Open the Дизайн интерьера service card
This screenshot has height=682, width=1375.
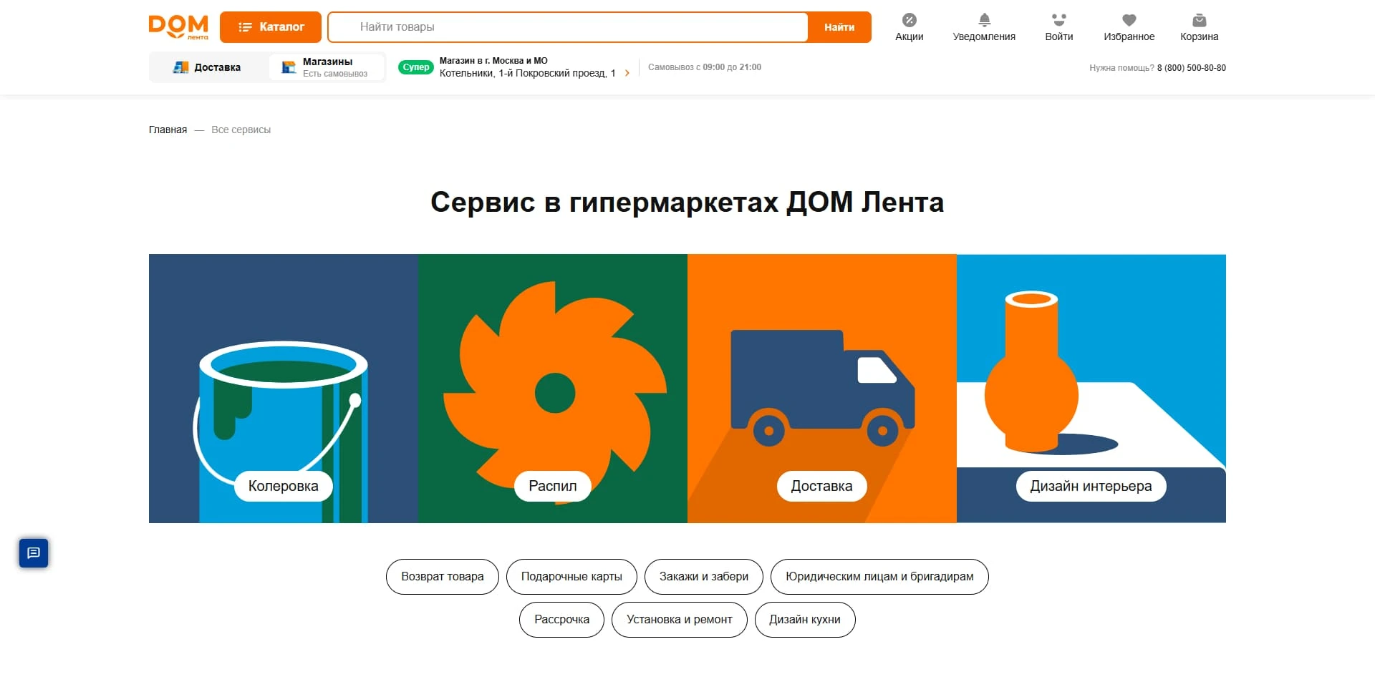coord(1091,389)
